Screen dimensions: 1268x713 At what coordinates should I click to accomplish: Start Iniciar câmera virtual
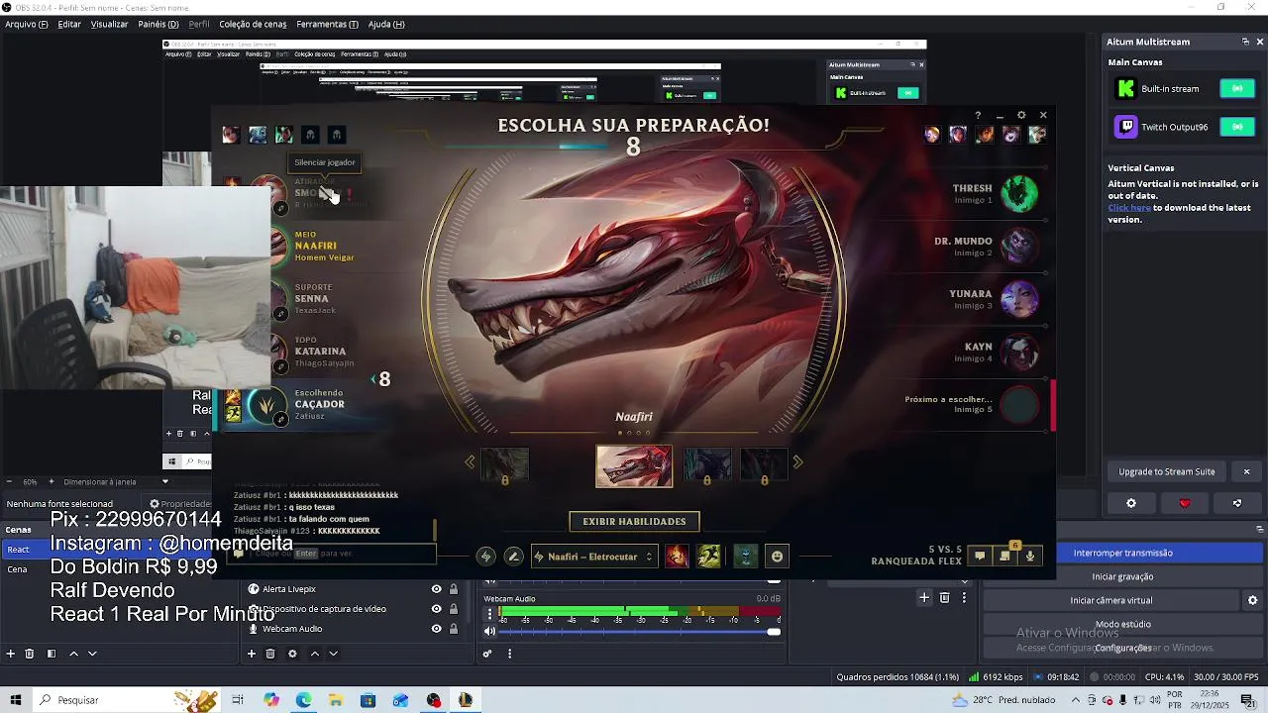click(1110, 600)
